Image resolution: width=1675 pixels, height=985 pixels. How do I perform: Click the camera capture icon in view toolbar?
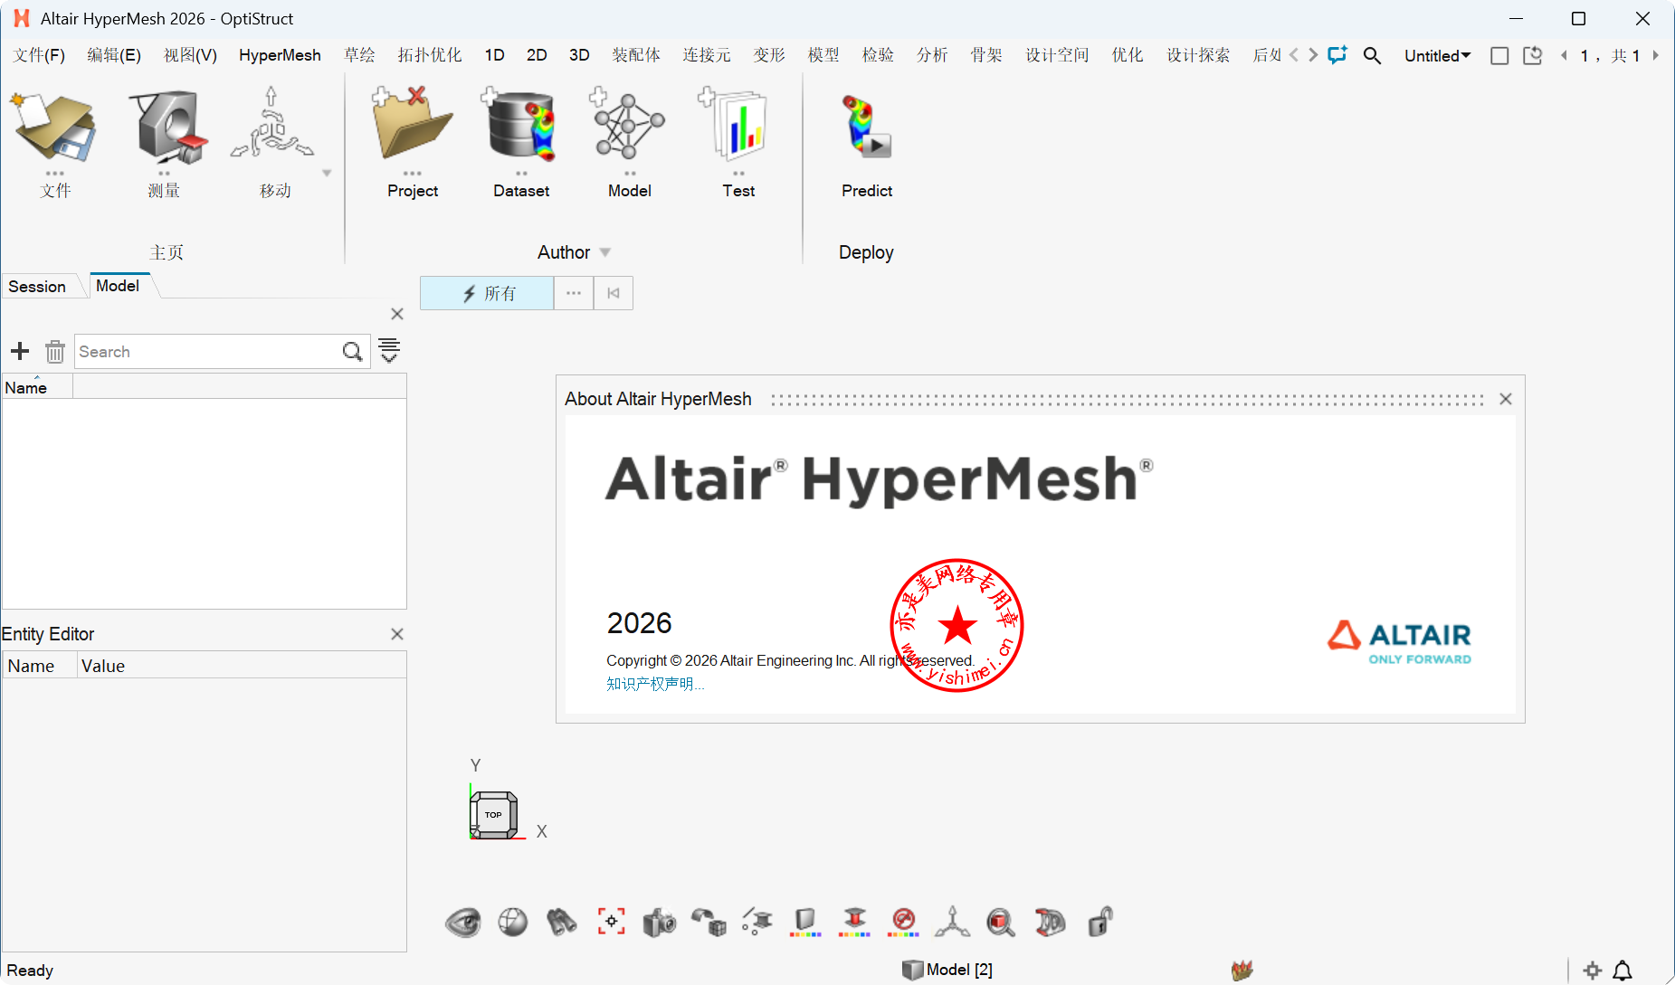tap(660, 923)
